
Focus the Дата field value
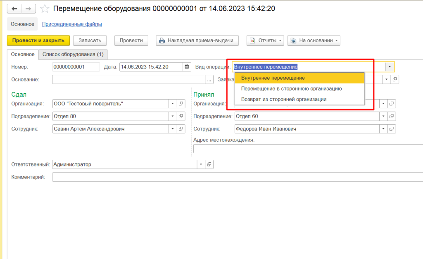point(151,67)
